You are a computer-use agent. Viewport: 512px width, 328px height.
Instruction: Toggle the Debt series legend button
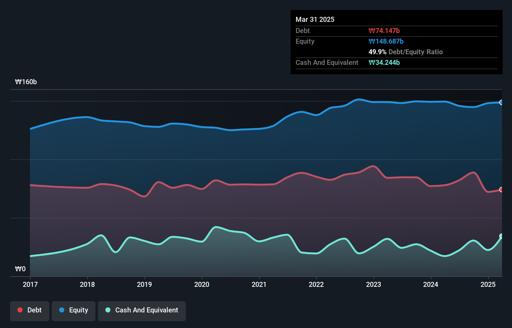pyautogui.click(x=30, y=311)
